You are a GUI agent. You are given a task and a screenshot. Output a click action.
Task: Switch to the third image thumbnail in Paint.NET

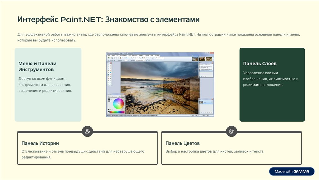tap(209, 59)
